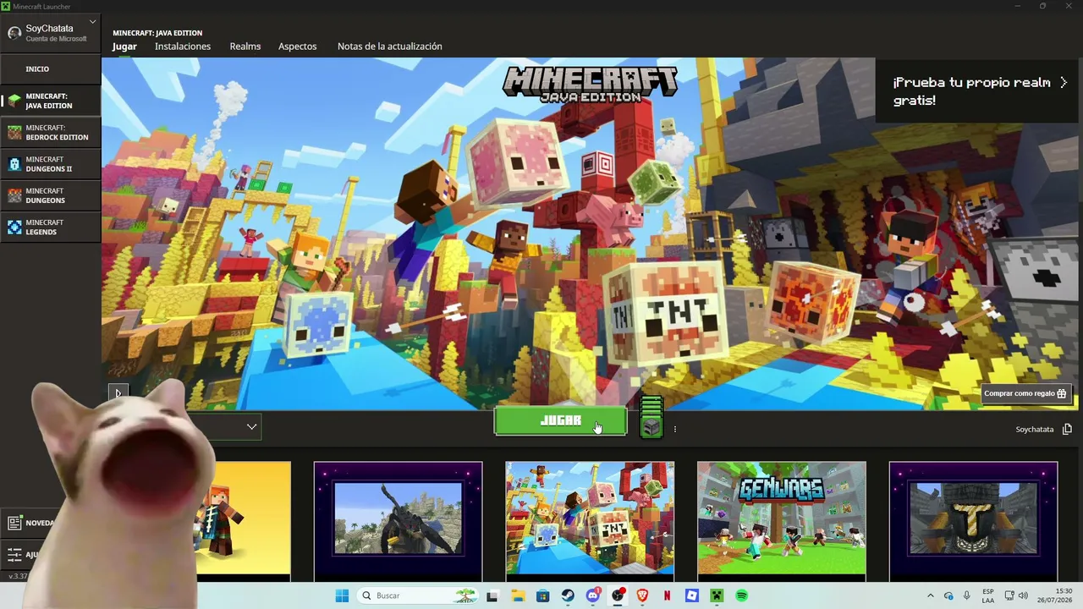Expand the installation version dropdown arrow

(x=251, y=427)
